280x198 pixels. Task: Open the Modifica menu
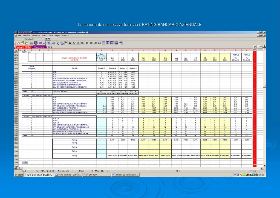[x=27, y=36]
